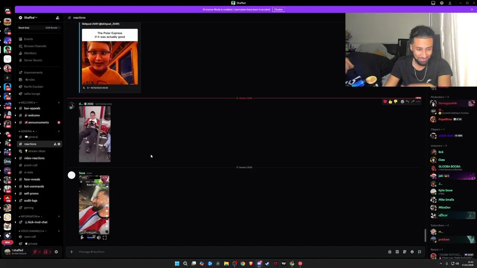Open user settings gear icon

coord(56,252)
